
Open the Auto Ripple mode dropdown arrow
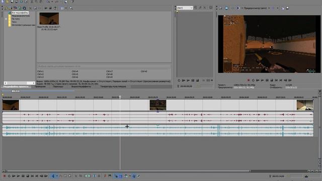(130, 176)
